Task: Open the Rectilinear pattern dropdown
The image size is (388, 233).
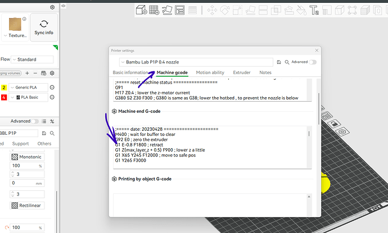Action: click(x=27, y=205)
